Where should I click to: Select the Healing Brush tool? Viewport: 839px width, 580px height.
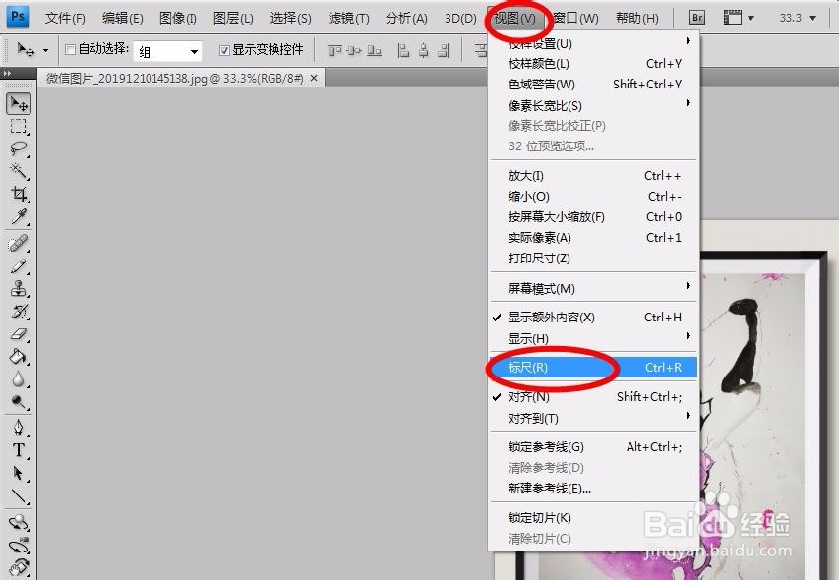click(19, 243)
